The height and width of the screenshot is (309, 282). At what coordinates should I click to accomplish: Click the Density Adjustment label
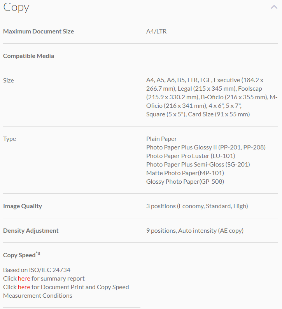[31, 230]
